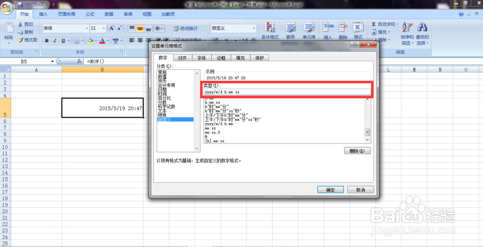Open 排序和筛选 sort and filter

407,34
